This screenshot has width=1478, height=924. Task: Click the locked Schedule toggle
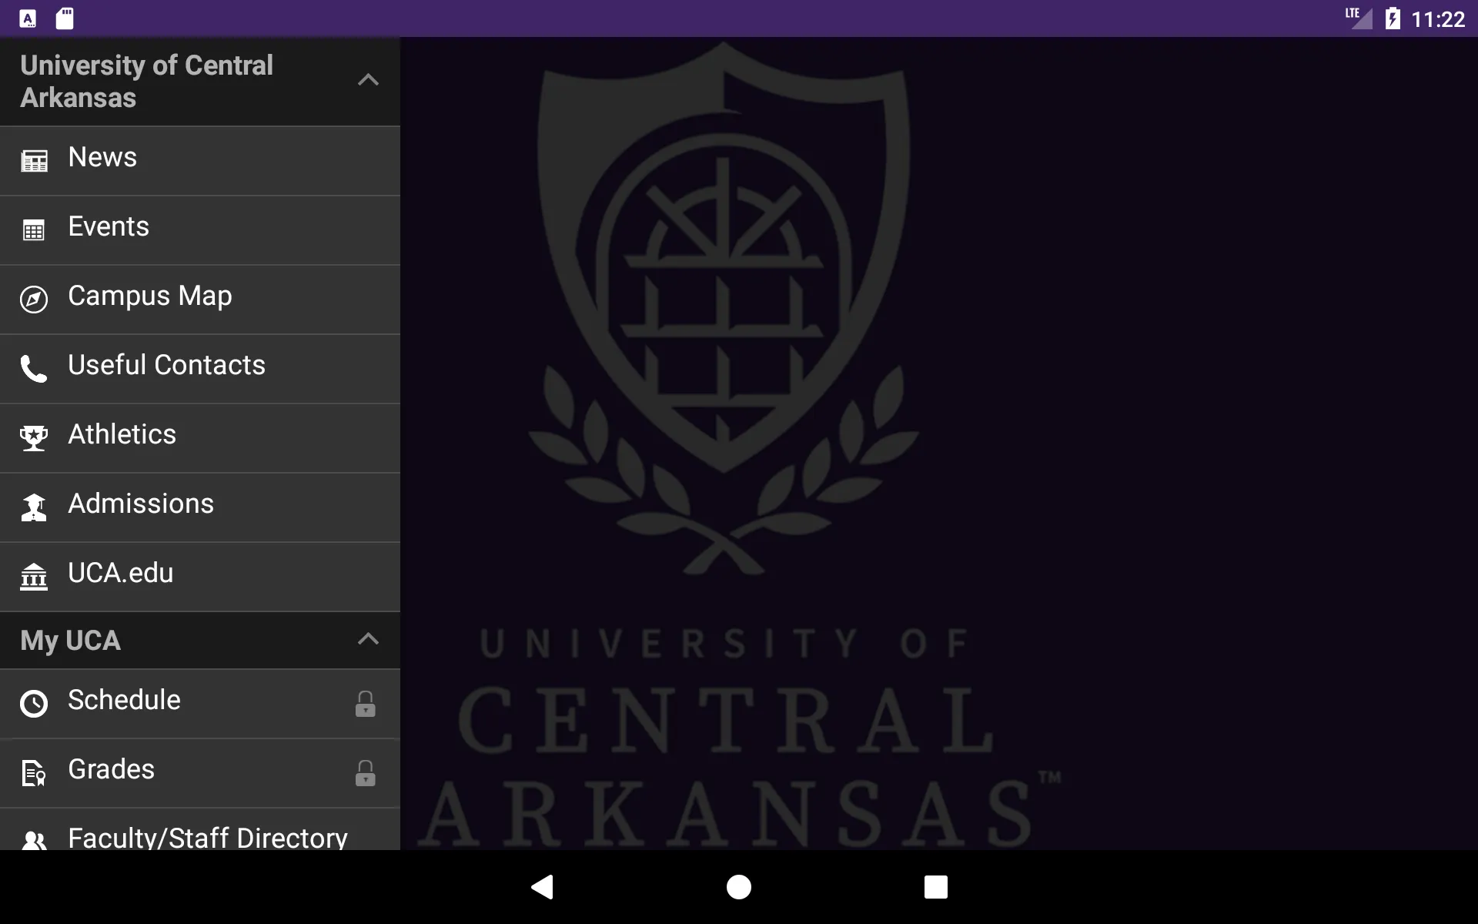[365, 704]
